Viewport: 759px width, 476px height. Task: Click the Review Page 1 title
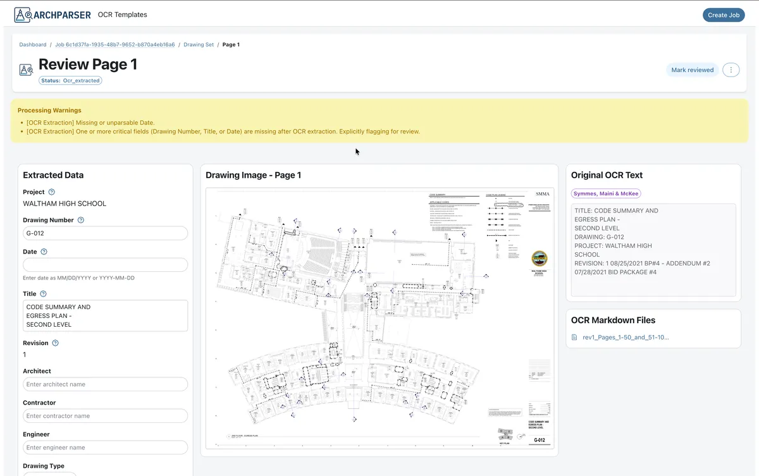[x=88, y=64]
